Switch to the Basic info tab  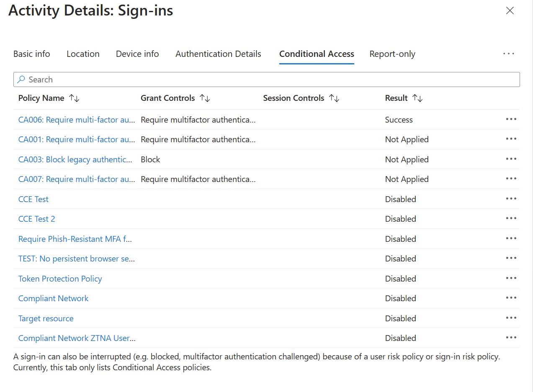[32, 54]
